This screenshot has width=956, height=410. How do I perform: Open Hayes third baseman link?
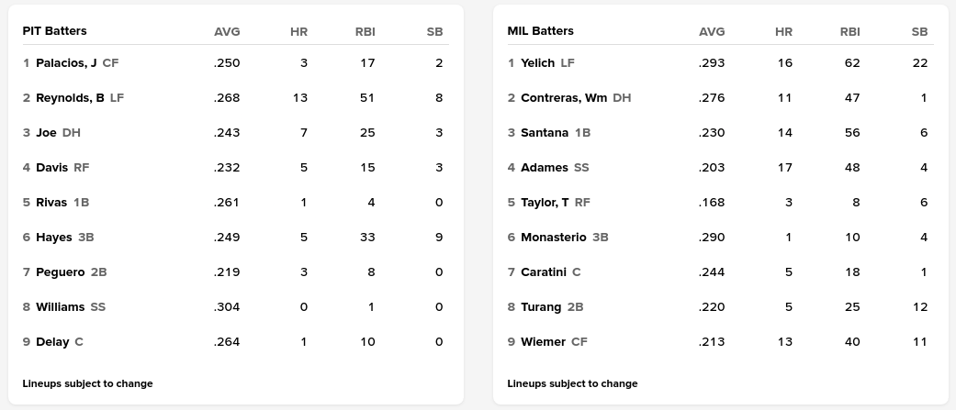[x=53, y=238]
